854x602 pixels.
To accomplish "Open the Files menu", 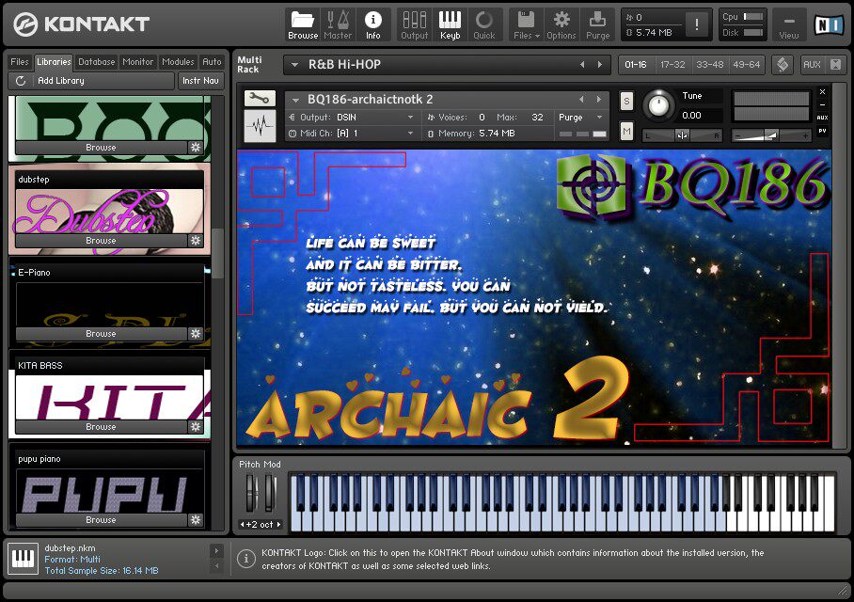I will (526, 25).
